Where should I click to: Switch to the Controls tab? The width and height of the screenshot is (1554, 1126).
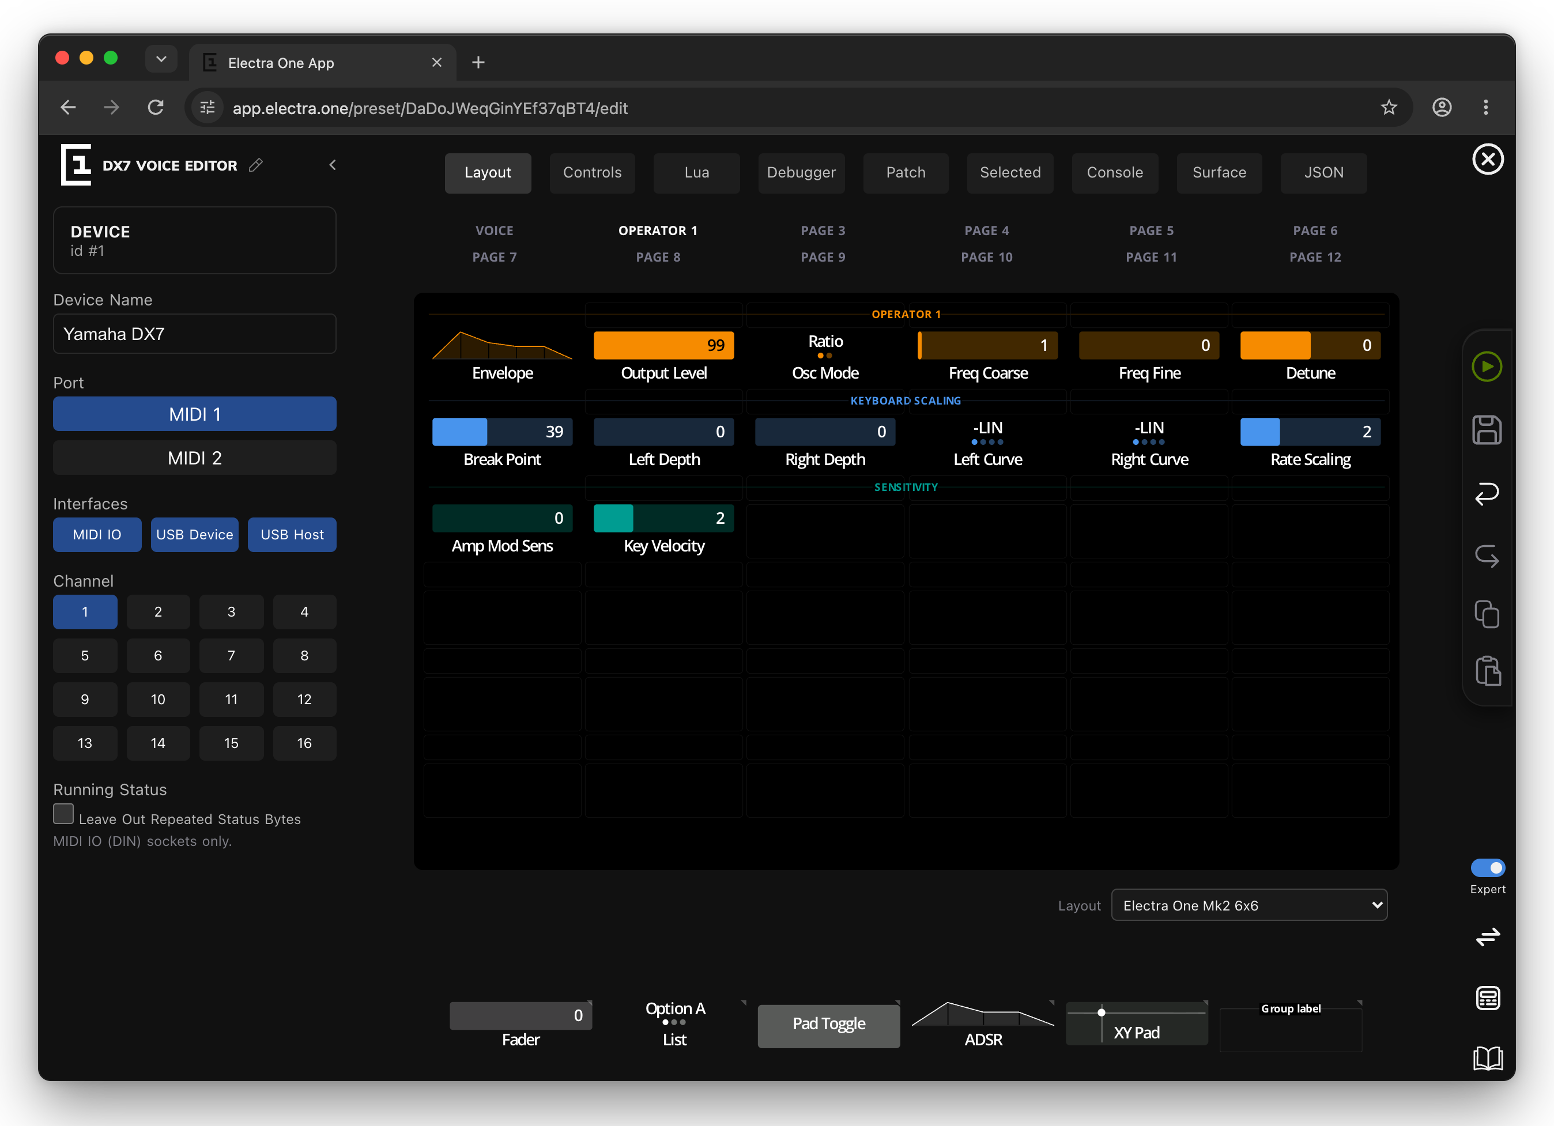coord(592,173)
